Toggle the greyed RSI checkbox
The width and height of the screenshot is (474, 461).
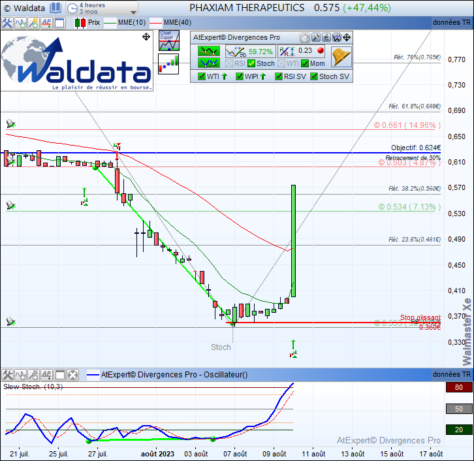coord(229,63)
